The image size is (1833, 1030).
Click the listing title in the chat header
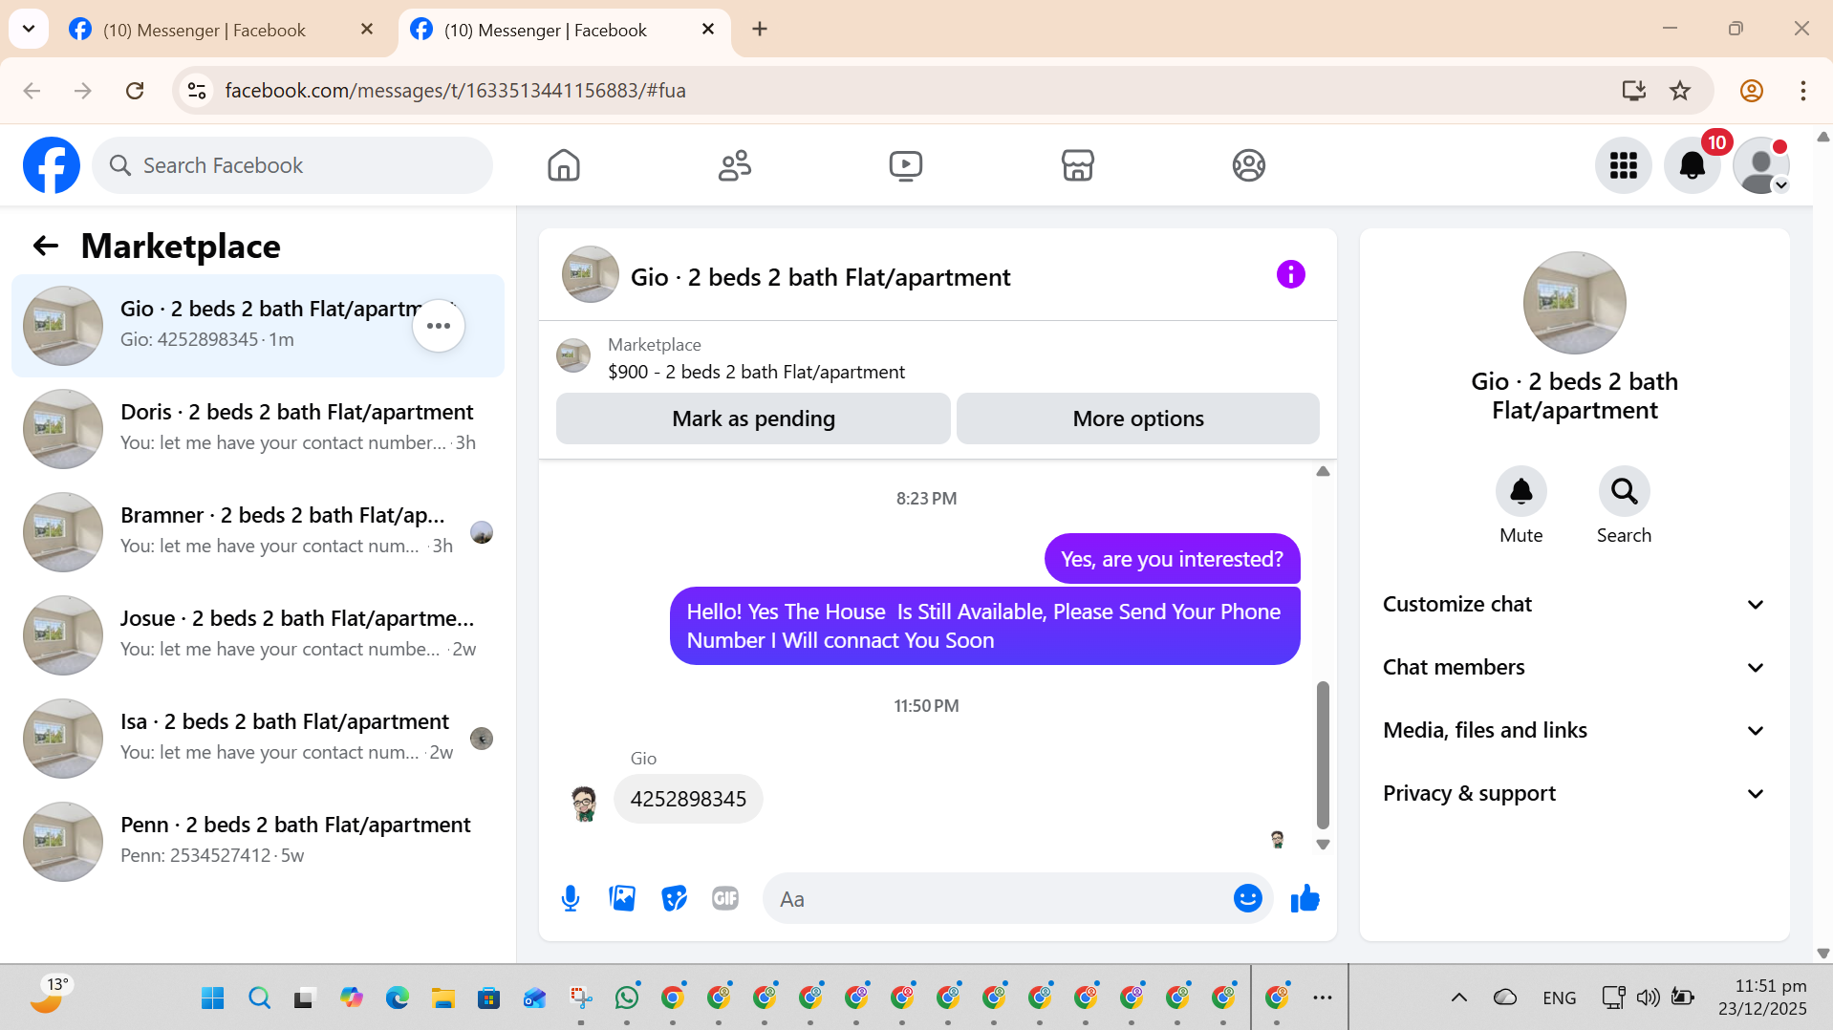click(x=820, y=277)
